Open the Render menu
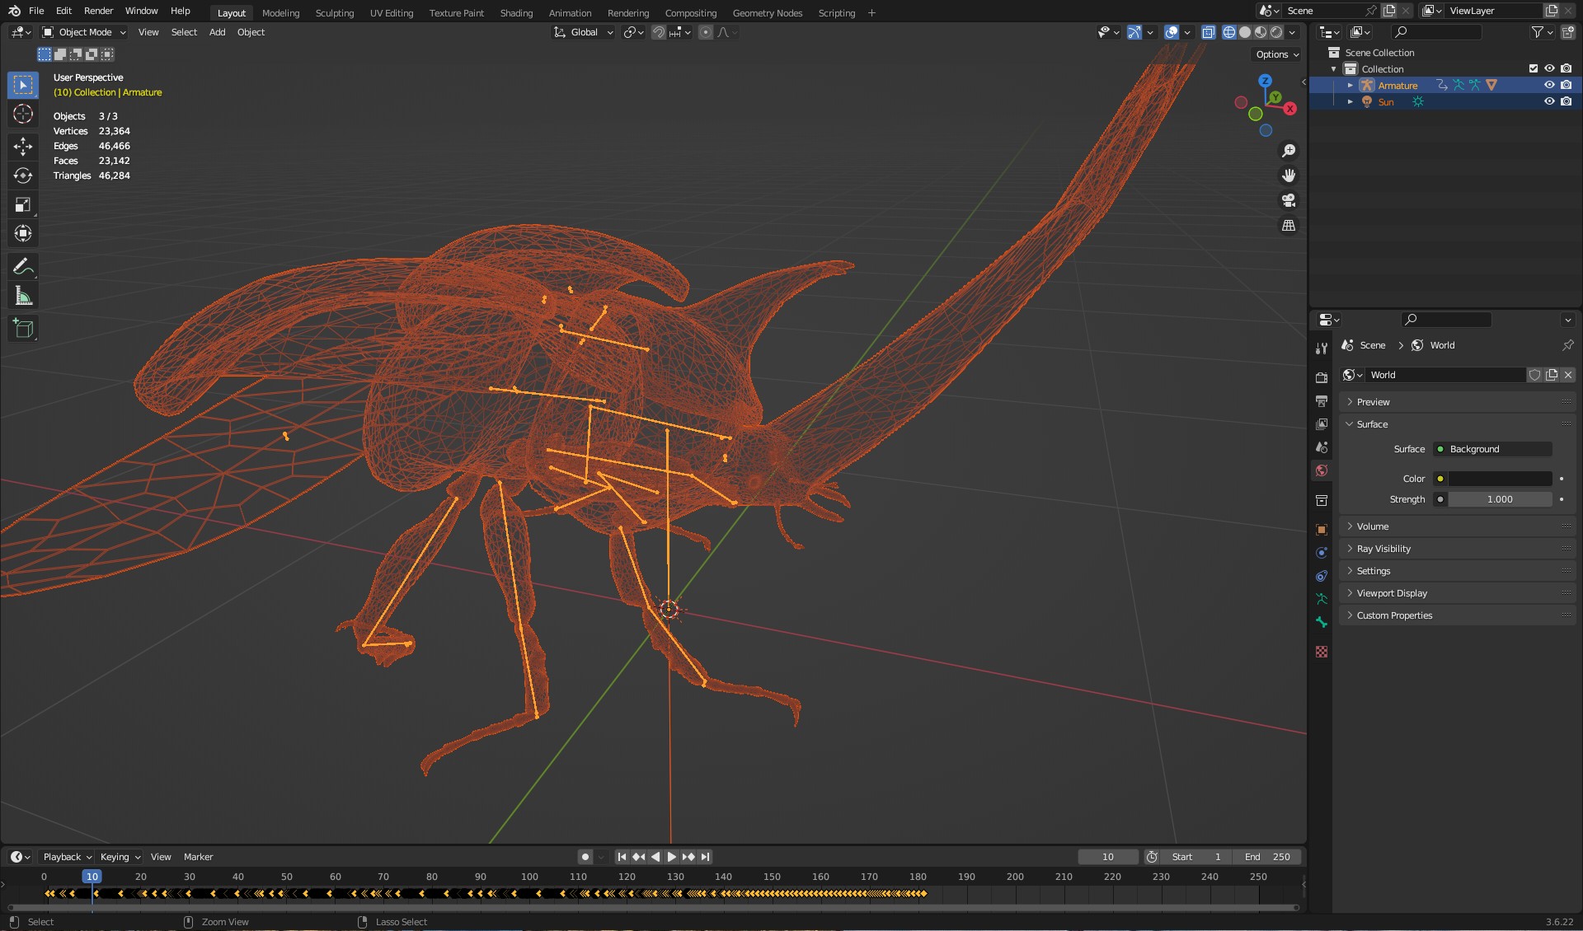 coord(98,11)
